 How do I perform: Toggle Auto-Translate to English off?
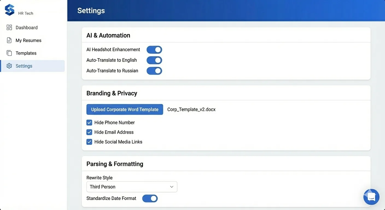tap(154, 60)
